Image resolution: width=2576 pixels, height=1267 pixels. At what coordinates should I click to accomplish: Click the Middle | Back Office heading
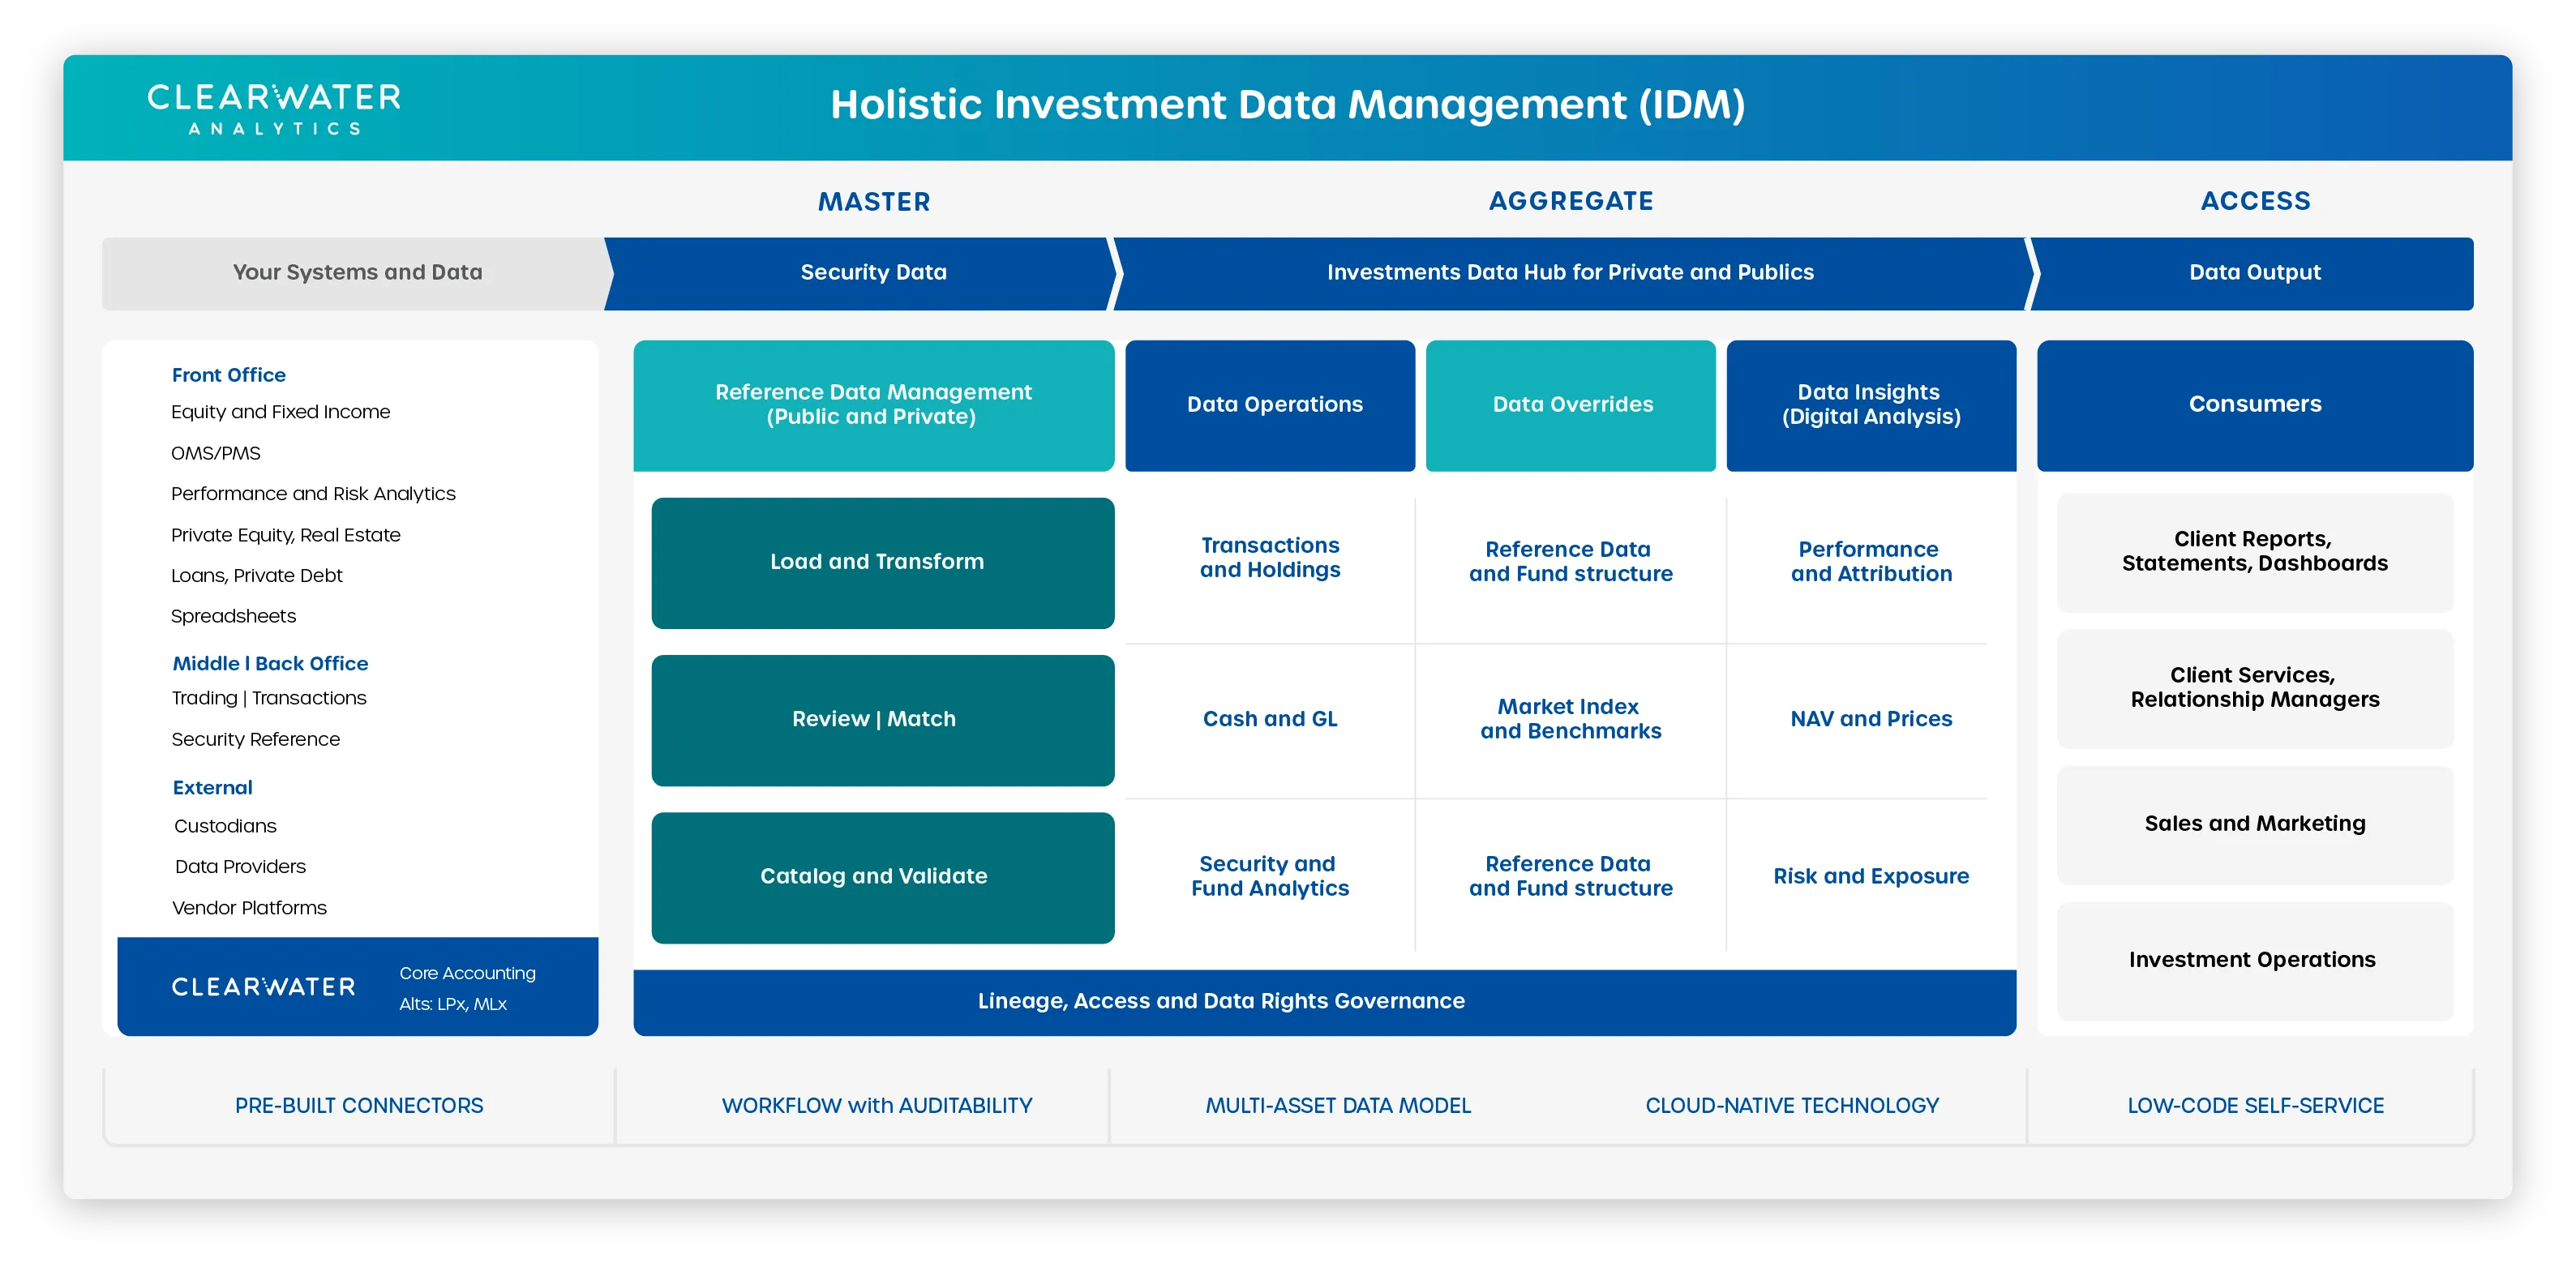(270, 663)
